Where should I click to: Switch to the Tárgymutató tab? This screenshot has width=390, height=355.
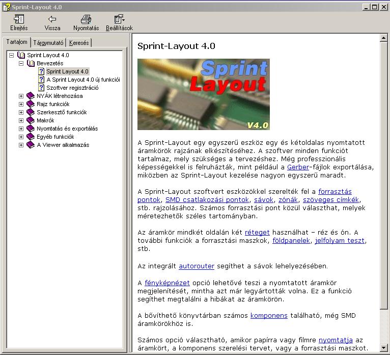click(48, 43)
